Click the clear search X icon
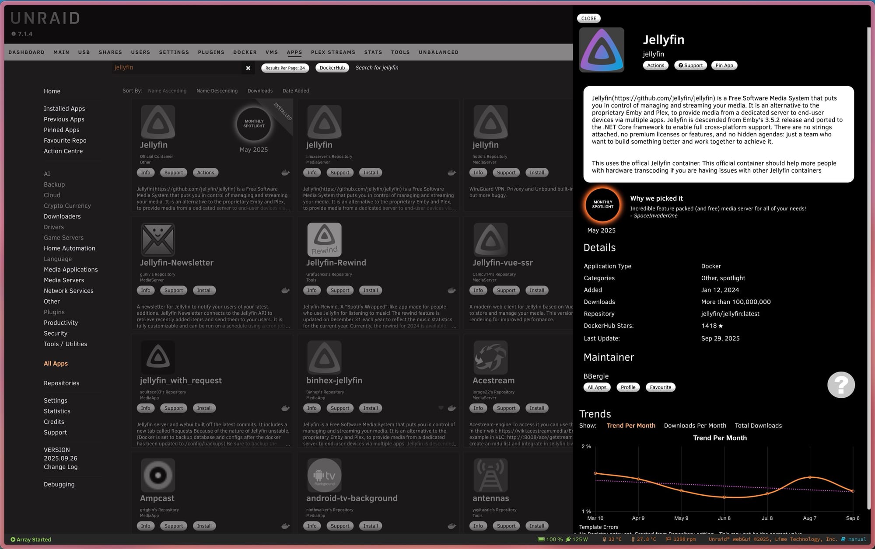 click(x=248, y=68)
